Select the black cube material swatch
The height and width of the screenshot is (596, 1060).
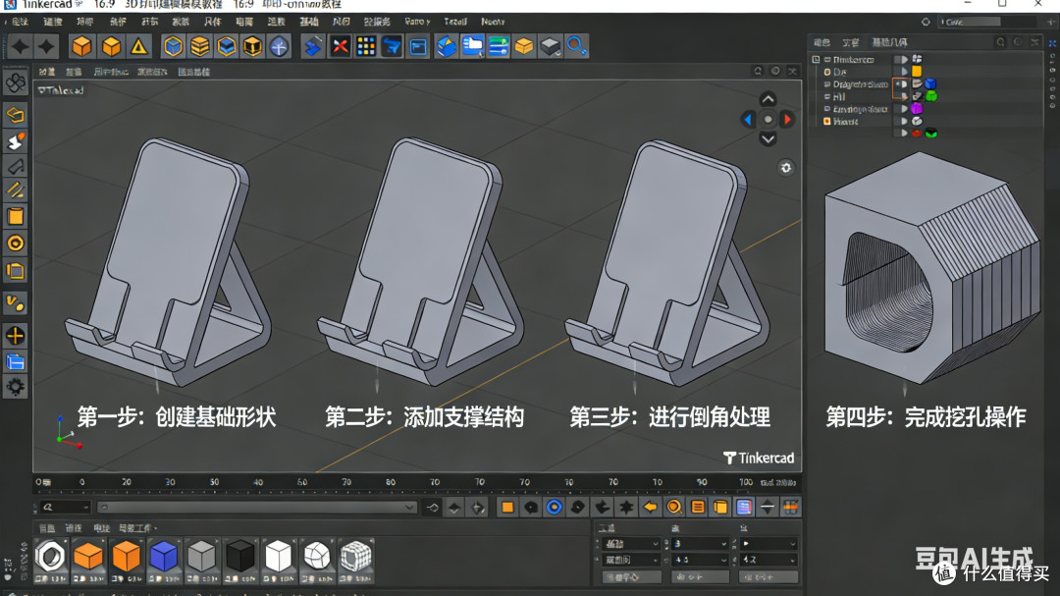(240, 560)
